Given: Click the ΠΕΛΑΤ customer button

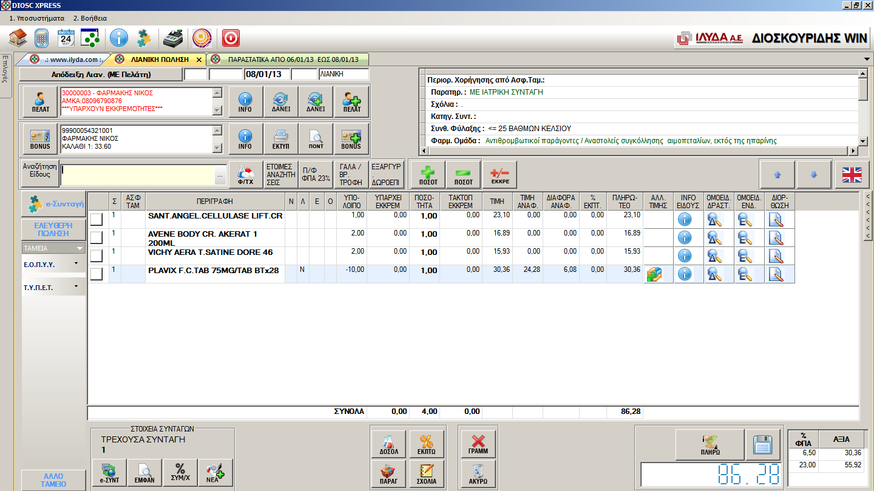Looking at the screenshot, I should [x=41, y=102].
